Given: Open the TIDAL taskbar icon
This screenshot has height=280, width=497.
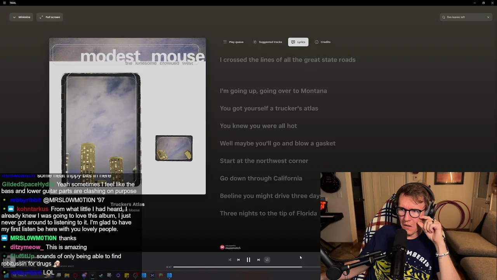Looking at the screenshot, I should (92, 275).
